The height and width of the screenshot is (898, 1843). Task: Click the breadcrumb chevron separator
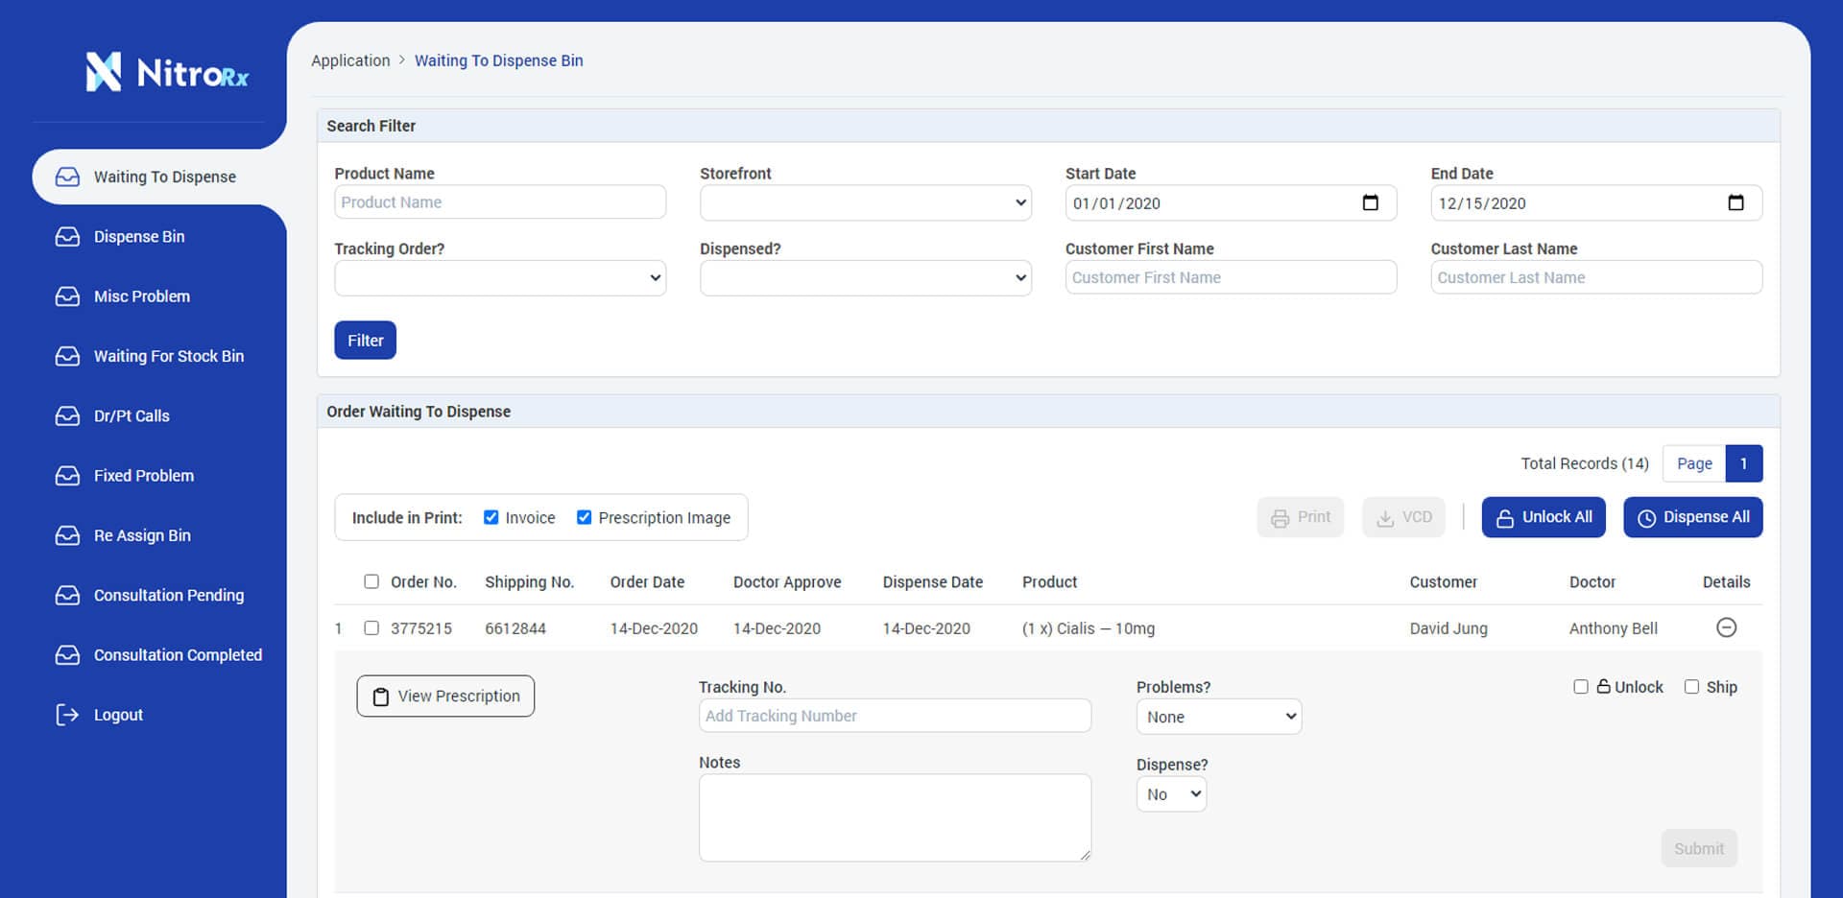pyautogui.click(x=402, y=59)
